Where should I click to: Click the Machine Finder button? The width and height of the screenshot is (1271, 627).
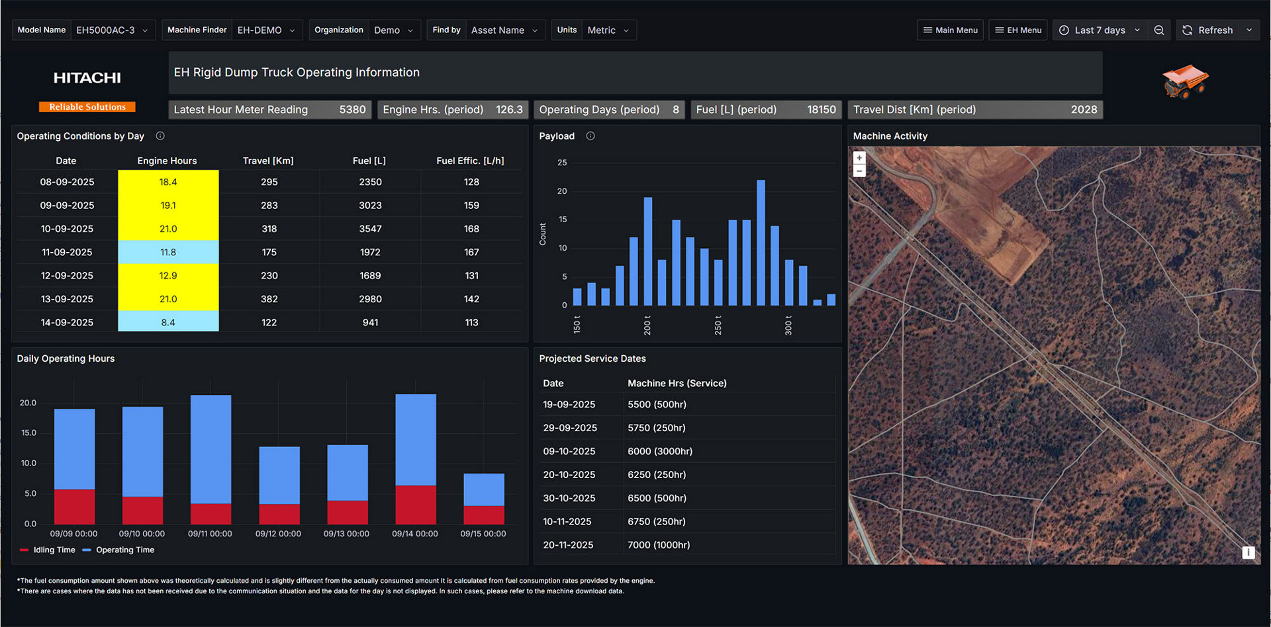point(197,30)
